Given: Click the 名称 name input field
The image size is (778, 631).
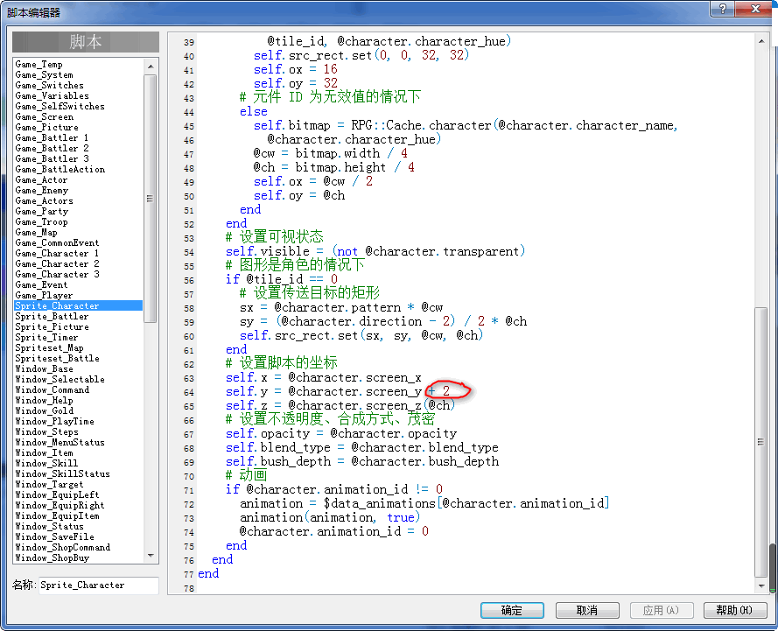Looking at the screenshot, I should (x=99, y=585).
